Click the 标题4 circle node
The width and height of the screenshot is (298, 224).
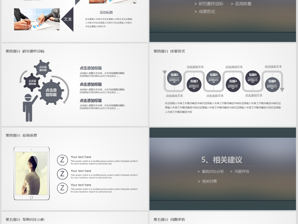tap(233, 84)
